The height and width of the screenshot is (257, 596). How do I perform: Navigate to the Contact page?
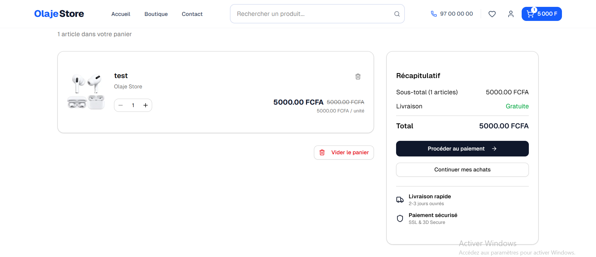coord(192,14)
